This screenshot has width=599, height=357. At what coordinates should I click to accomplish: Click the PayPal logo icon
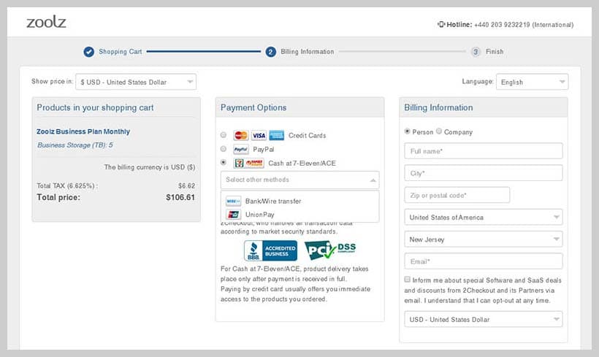point(240,149)
